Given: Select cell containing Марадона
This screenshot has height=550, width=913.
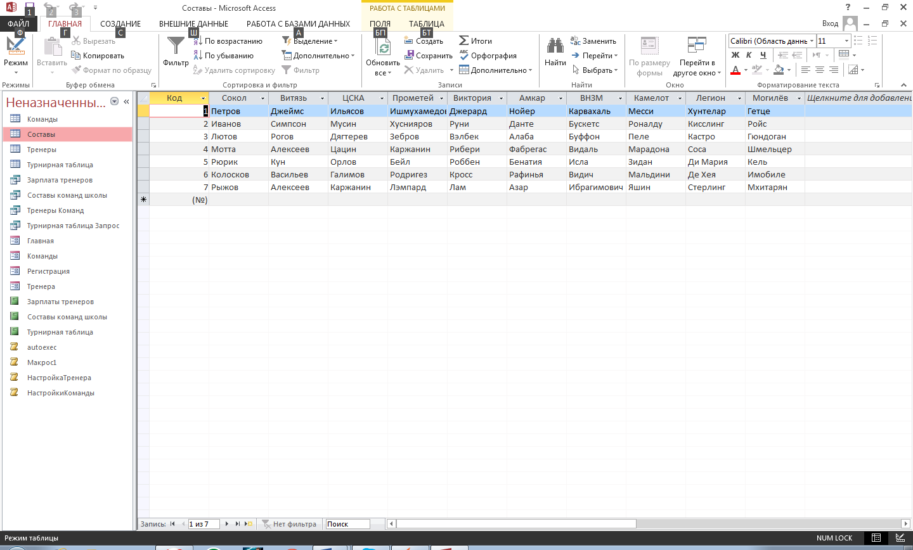Looking at the screenshot, I should [x=656, y=149].
